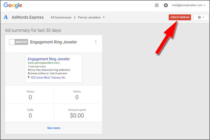This screenshot has height=140, width=210.
Task: Click the map pin icon beside the address
Action: point(29,77)
